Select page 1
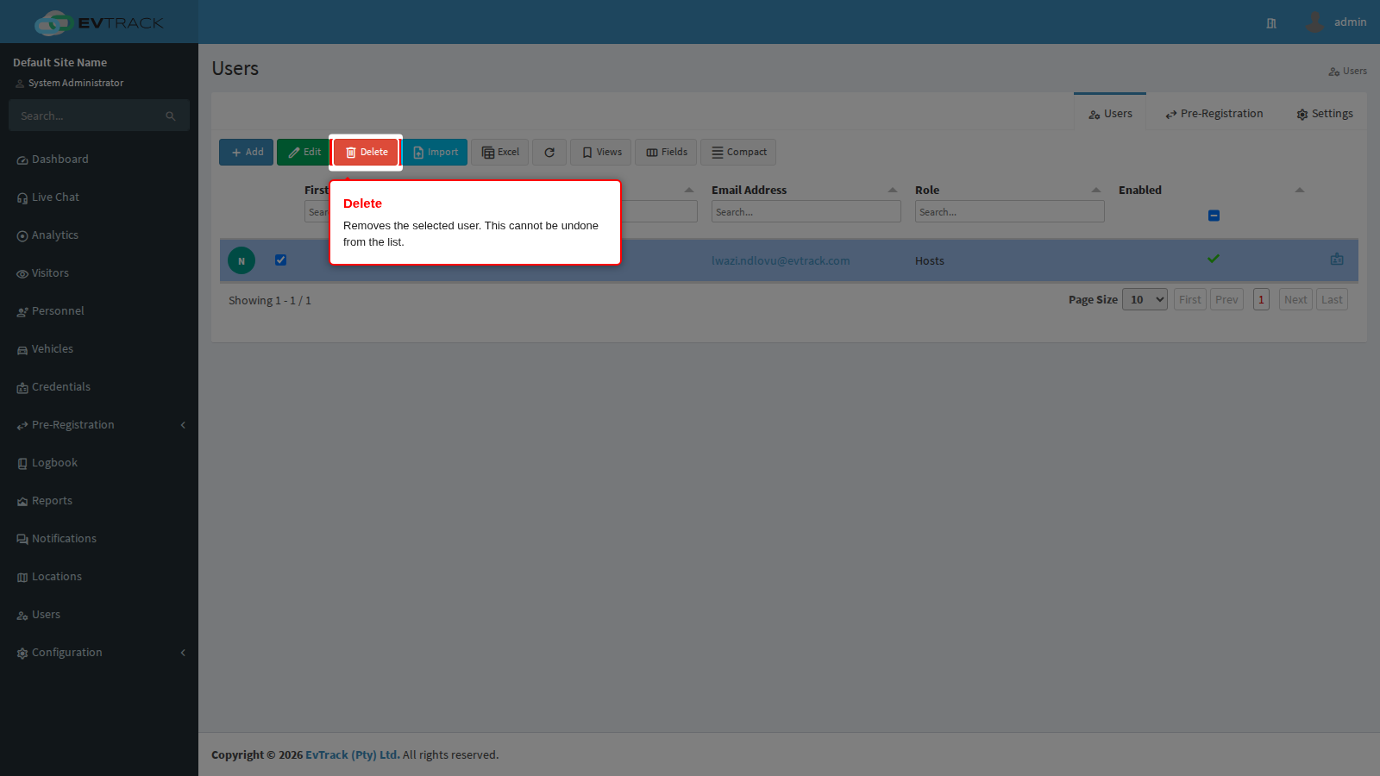This screenshot has width=1380, height=776. click(x=1261, y=299)
